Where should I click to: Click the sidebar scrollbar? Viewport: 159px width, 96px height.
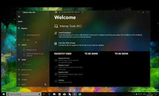pyautogui.click(x=49, y=39)
